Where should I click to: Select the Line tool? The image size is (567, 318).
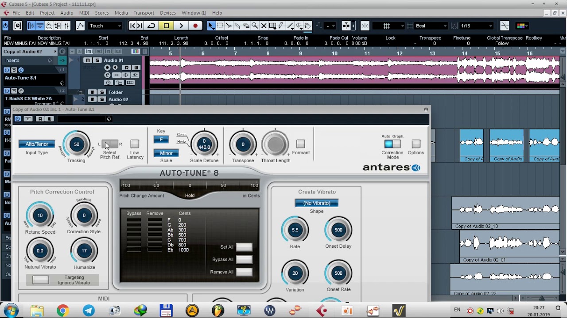pos(290,26)
